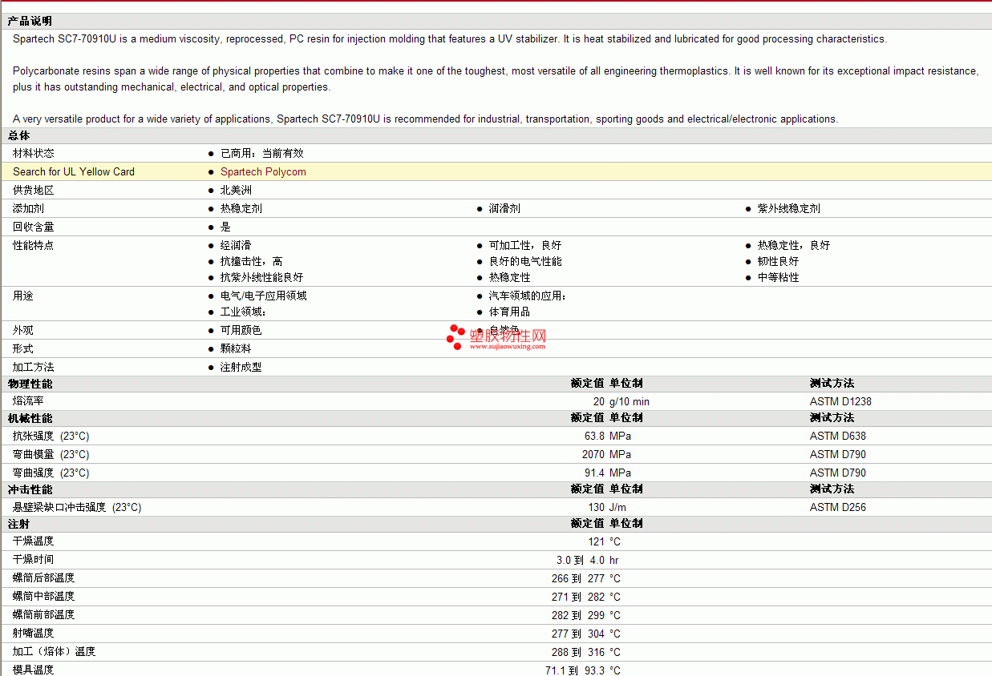Click the J/m unit
This screenshot has width=992, height=676.
pos(617,507)
